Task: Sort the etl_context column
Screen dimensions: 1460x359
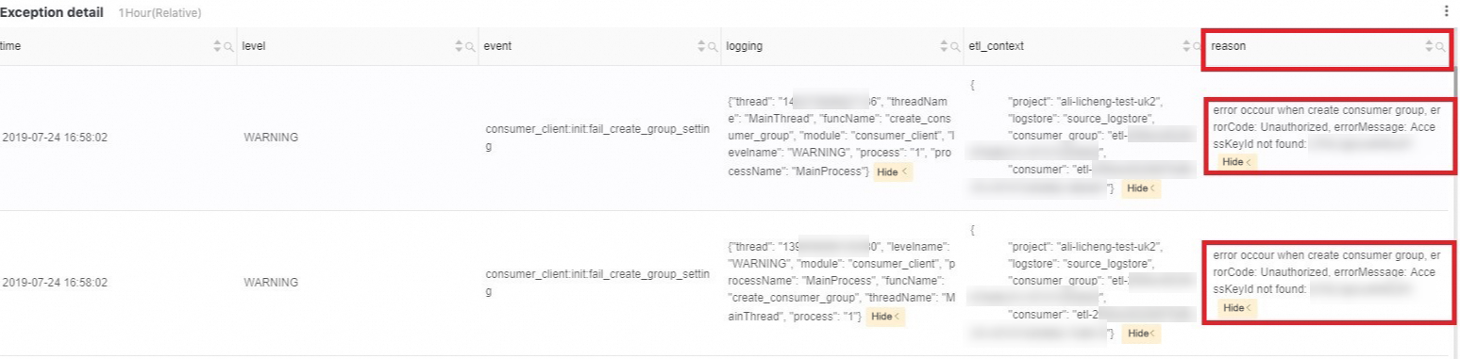Action: pyautogui.click(x=1187, y=45)
